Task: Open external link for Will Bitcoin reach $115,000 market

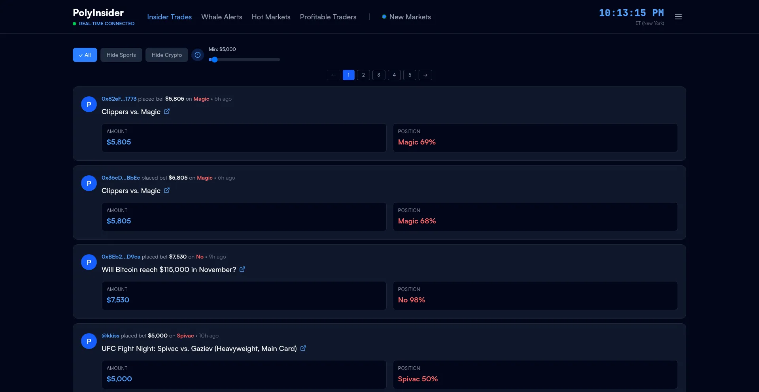Action: [242, 269]
